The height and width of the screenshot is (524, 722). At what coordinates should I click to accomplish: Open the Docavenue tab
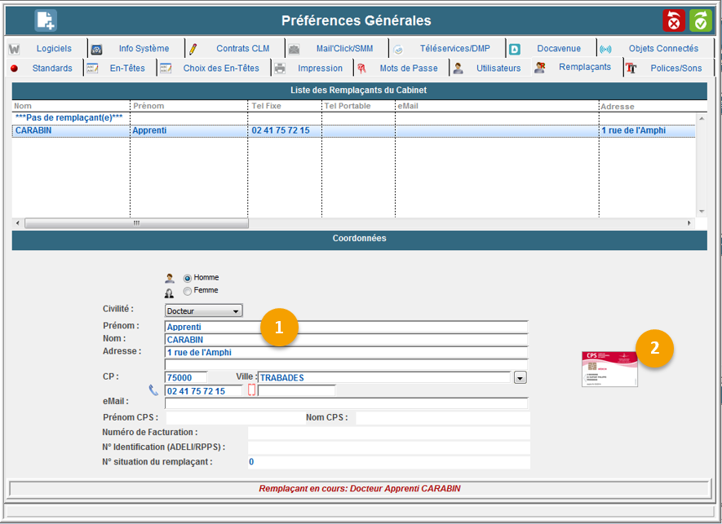[x=558, y=49]
